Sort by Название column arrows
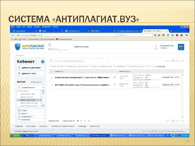The image size is (195, 146). point(63,71)
